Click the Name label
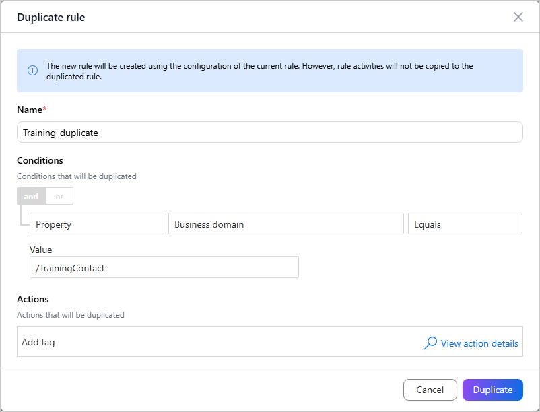 click(32, 110)
